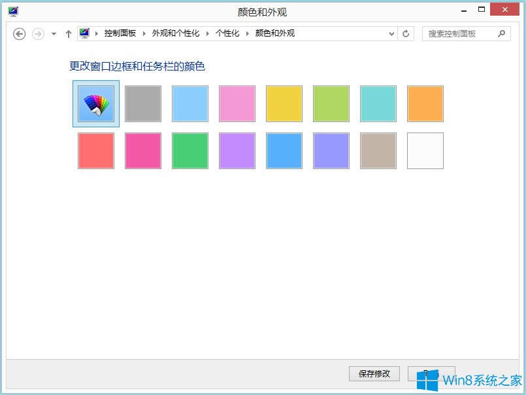Viewport: 526px width, 395px height.
Task: Click the refresh icon next to the address bar
Action: click(x=406, y=33)
